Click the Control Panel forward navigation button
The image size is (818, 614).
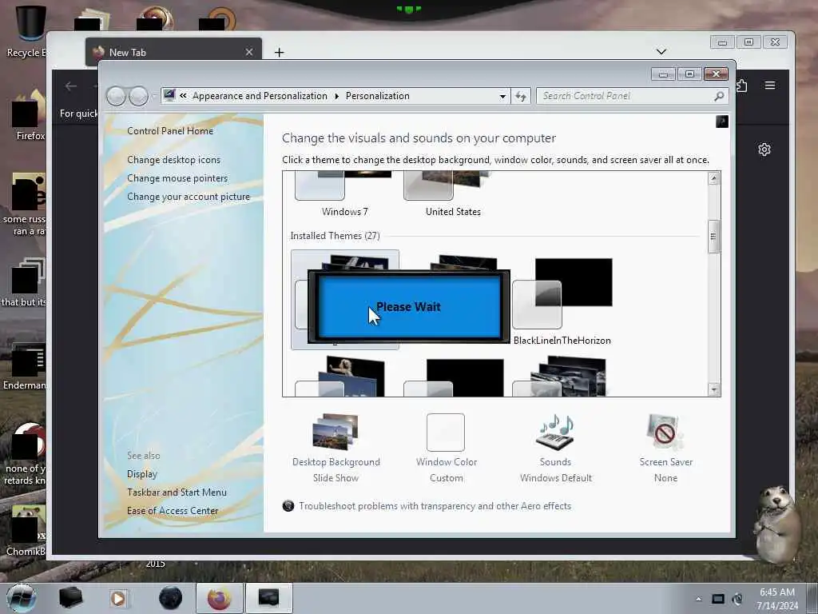pyautogui.click(x=139, y=96)
